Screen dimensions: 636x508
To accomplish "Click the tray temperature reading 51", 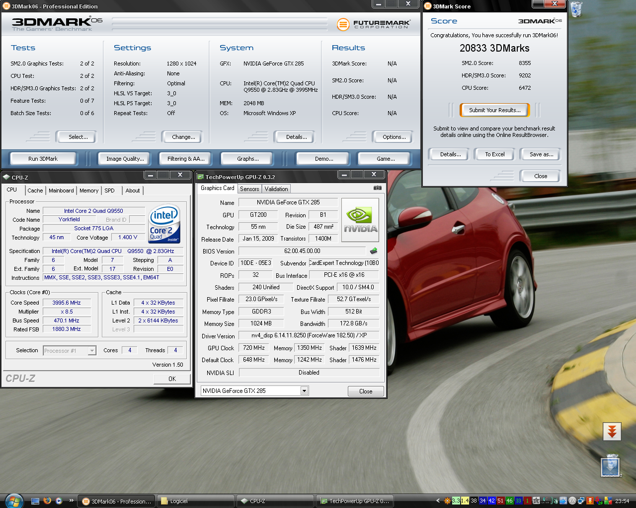I will (500, 501).
